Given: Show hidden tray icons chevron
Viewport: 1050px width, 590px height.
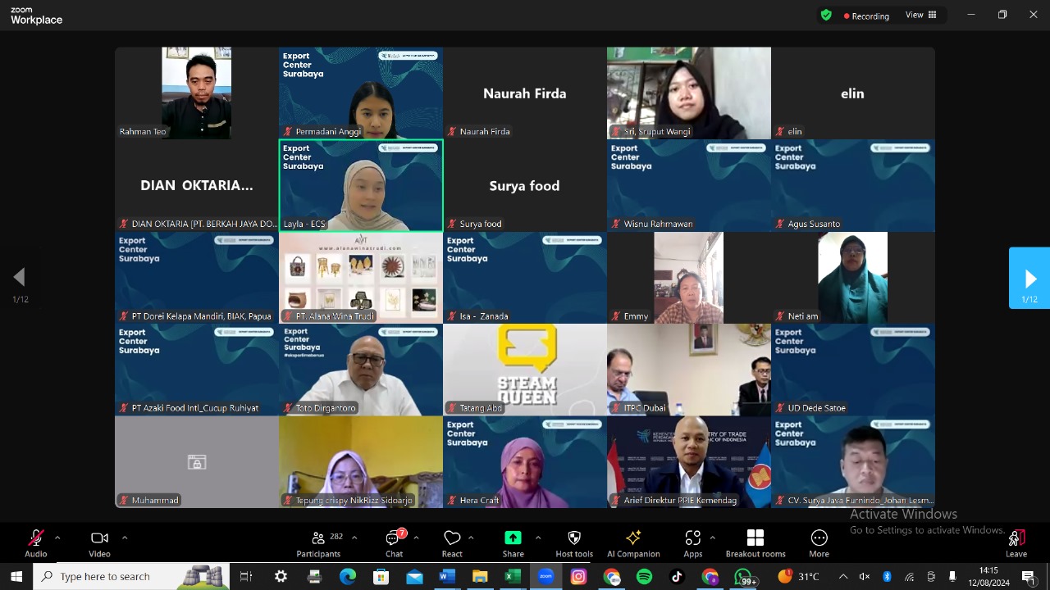Looking at the screenshot, I should 842,577.
